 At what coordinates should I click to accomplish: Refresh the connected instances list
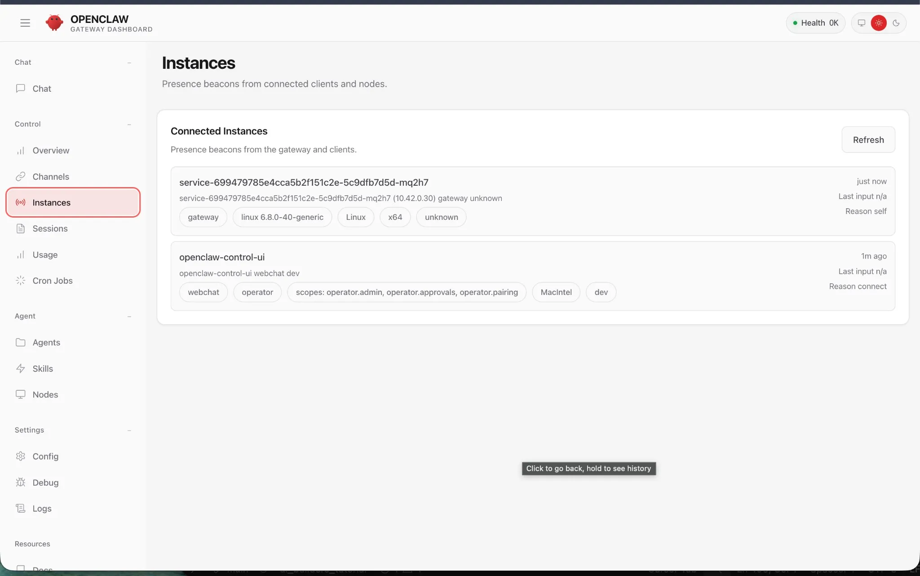[868, 140]
